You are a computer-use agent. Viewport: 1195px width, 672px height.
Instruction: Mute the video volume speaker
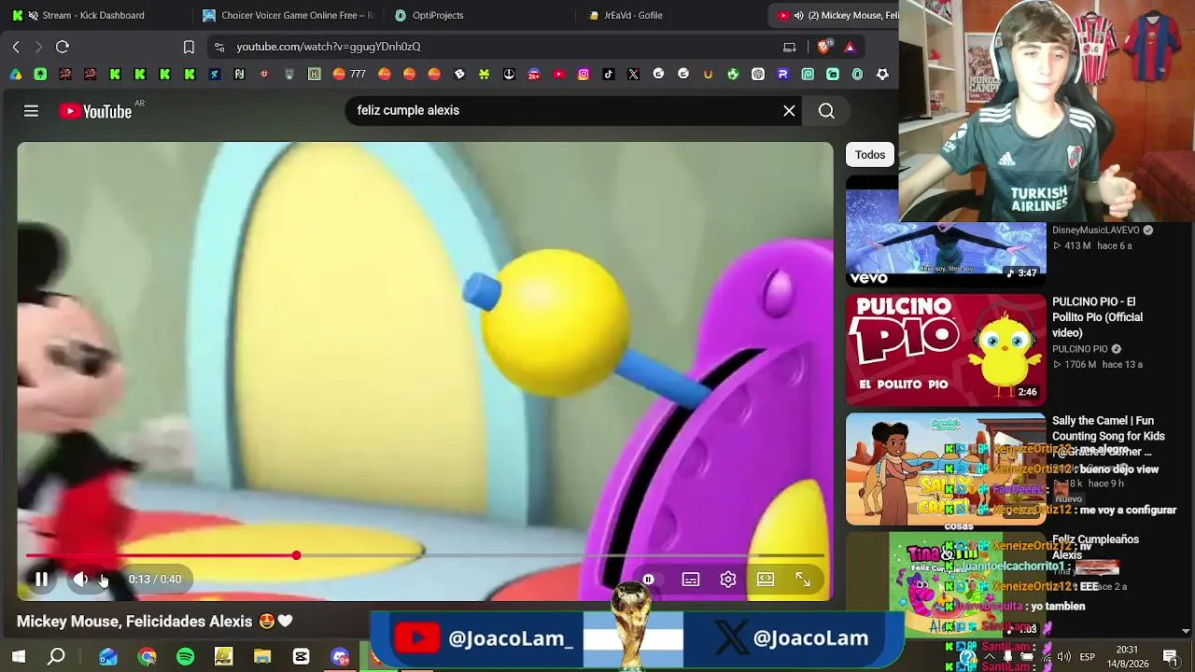point(81,580)
